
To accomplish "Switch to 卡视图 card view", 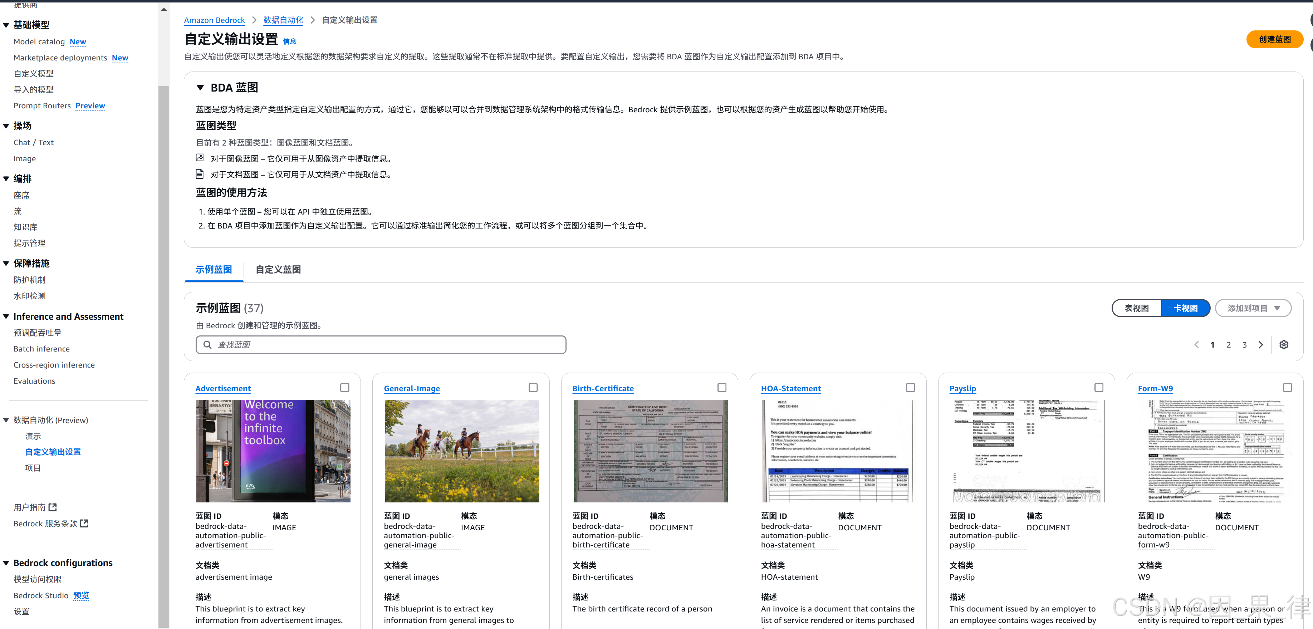I will 1186,308.
